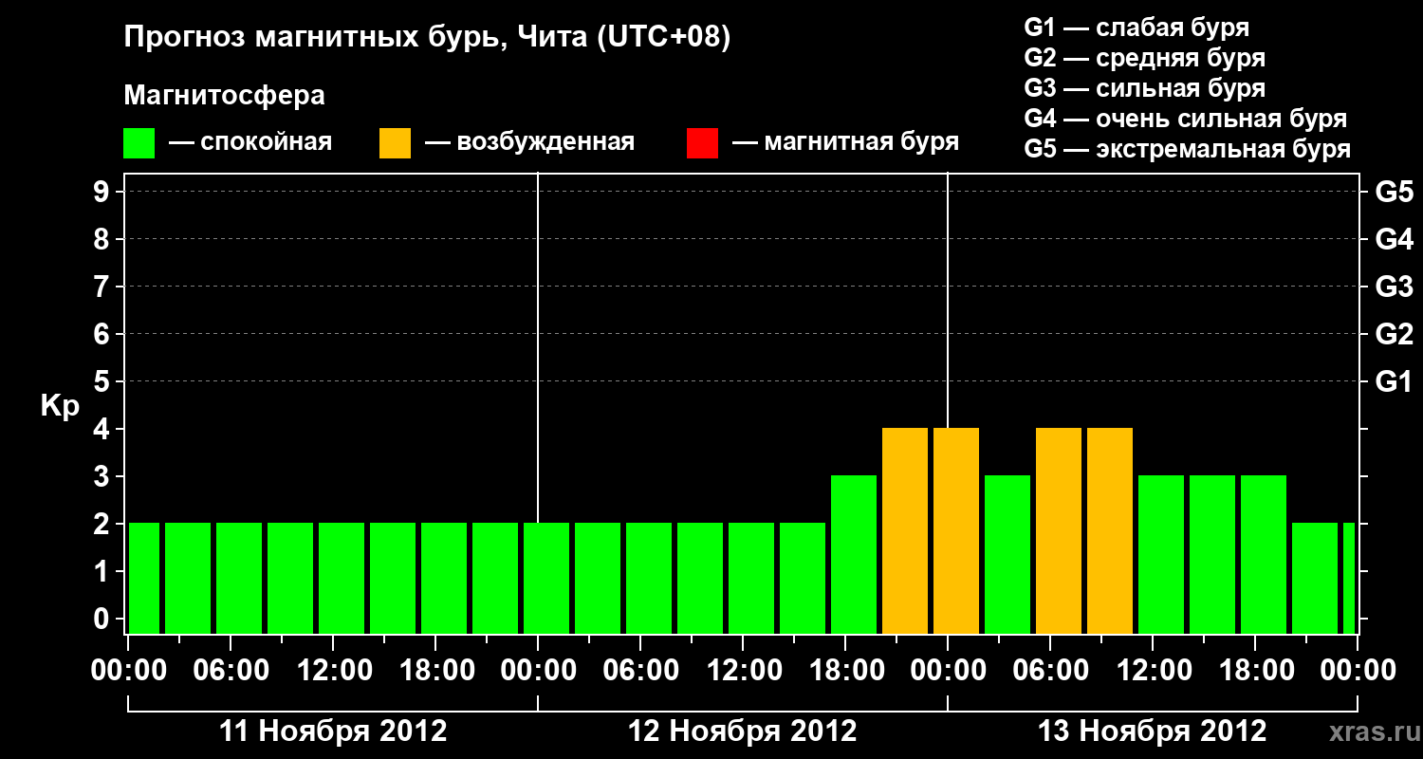Click '18:00' time label above 11 Ноября
The image size is (1423, 759).
[435, 671]
